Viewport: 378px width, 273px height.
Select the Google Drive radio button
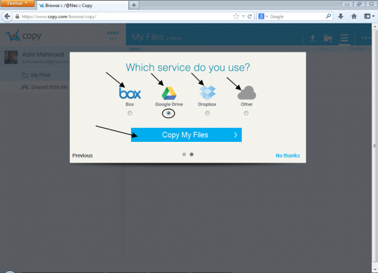click(x=168, y=113)
